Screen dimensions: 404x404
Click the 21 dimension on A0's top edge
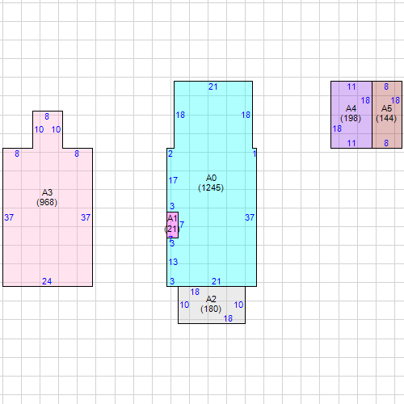(x=213, y=86)
